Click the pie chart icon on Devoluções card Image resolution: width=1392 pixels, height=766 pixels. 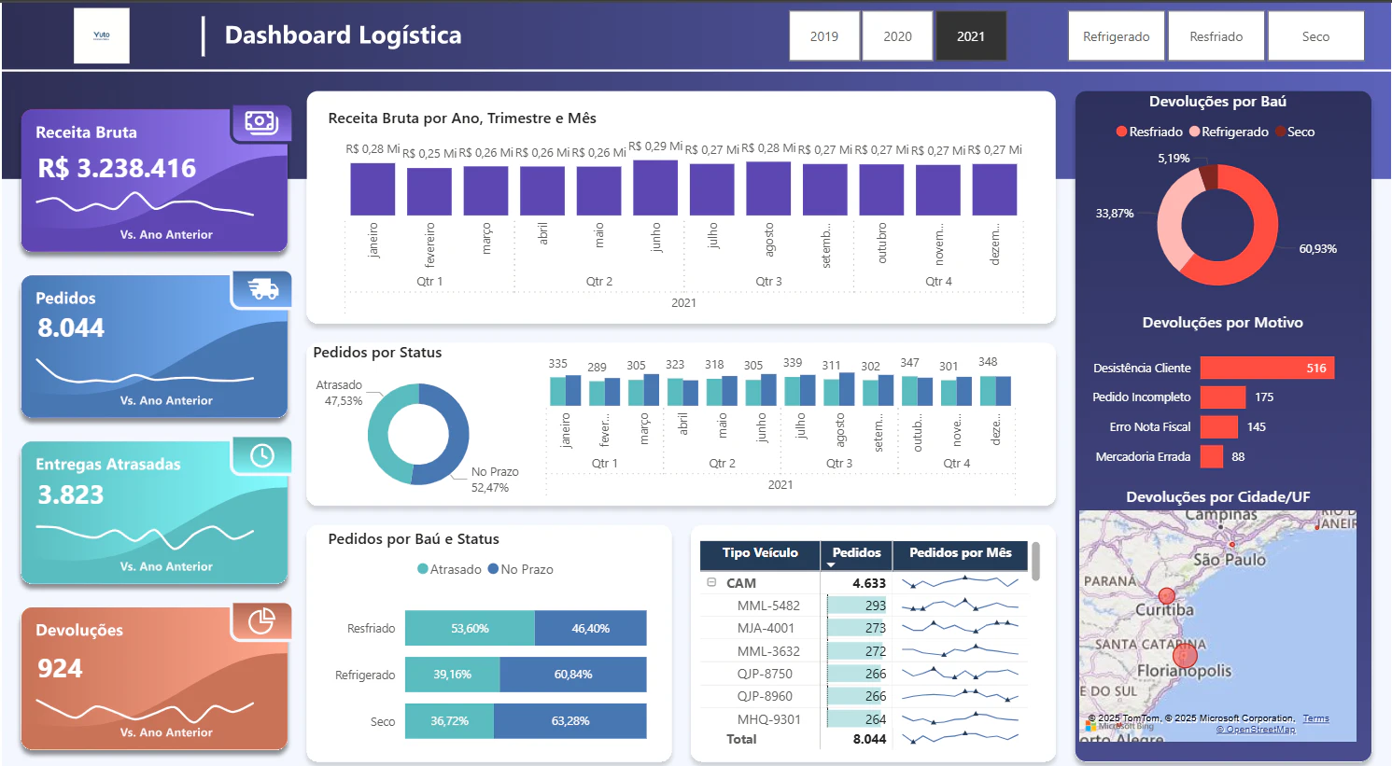click(x=261, y=620)
